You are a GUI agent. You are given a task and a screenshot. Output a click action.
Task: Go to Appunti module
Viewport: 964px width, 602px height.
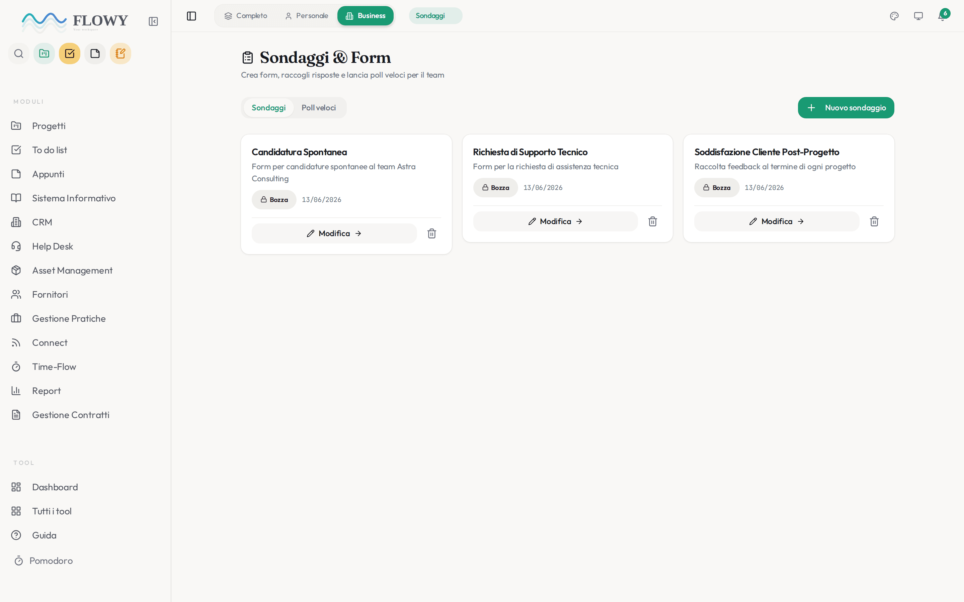click(x=85, y=174)
